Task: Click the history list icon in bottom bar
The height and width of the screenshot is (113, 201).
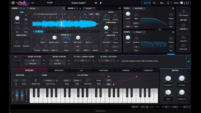Action: (147, 107)
